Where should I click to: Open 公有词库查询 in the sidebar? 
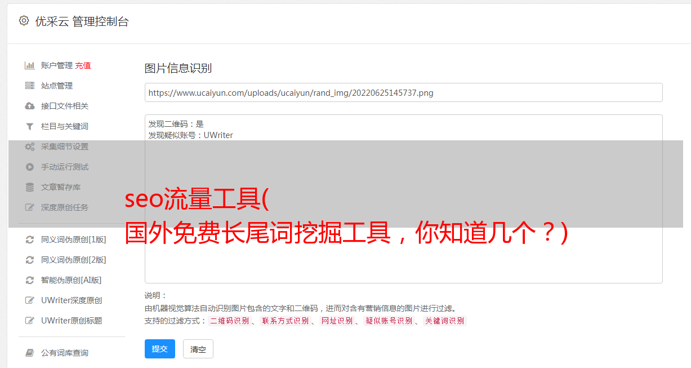(x=65, y=353)
